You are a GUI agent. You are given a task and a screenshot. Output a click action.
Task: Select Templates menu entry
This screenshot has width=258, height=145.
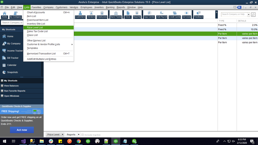click(48, 48)
